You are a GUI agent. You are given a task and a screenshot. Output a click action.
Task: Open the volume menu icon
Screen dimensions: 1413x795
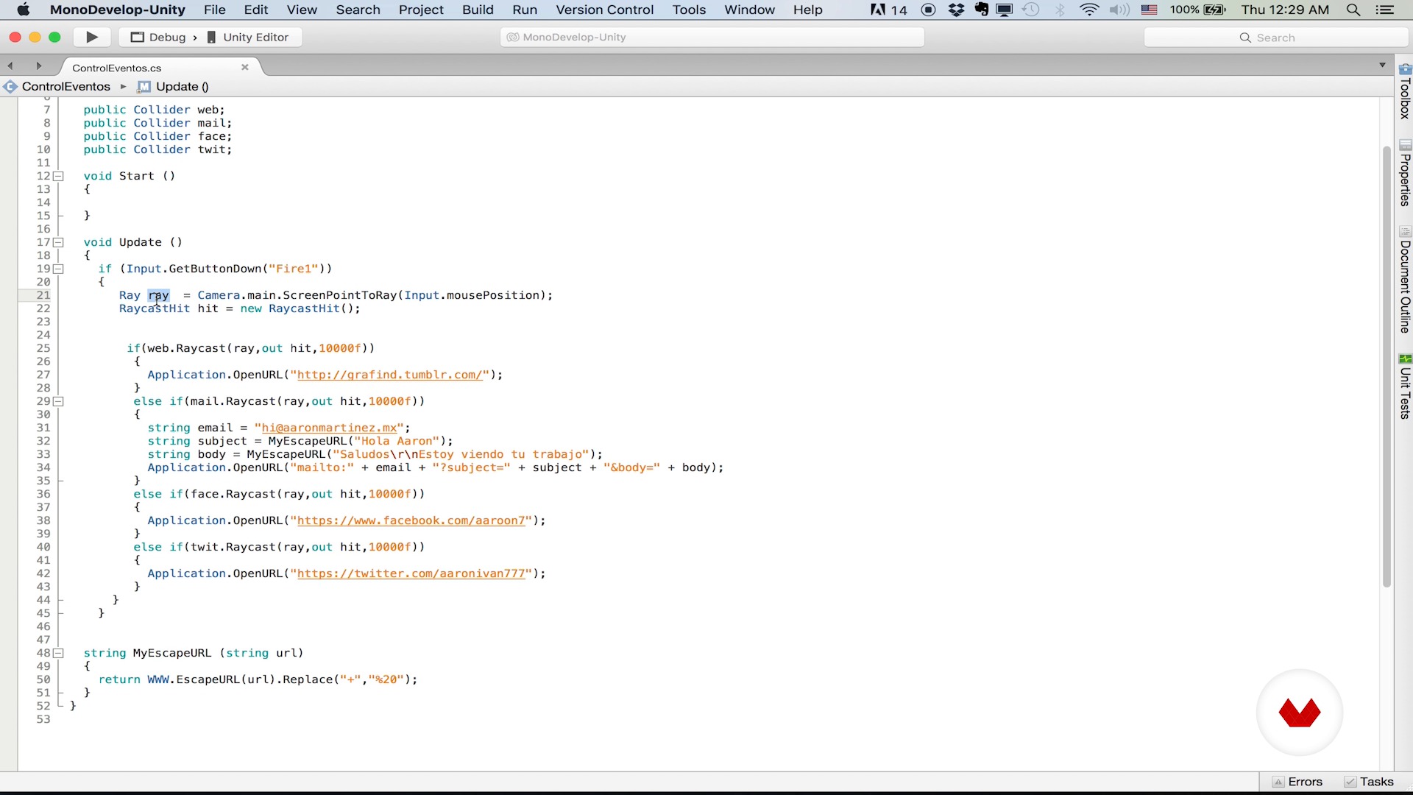(1119, 10)
